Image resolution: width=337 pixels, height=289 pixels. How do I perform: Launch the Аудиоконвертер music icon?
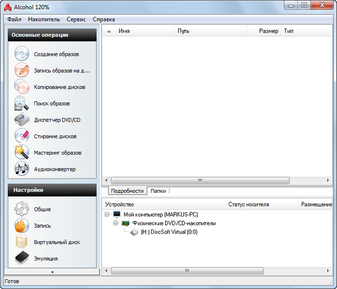coord(21,169)
